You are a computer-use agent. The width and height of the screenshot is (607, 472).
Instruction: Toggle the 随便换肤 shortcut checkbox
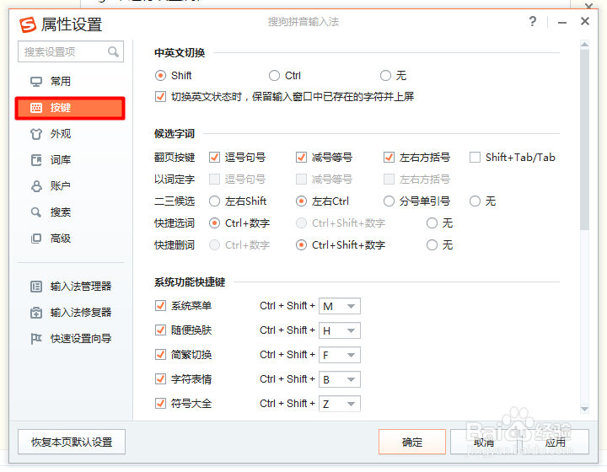160,330
